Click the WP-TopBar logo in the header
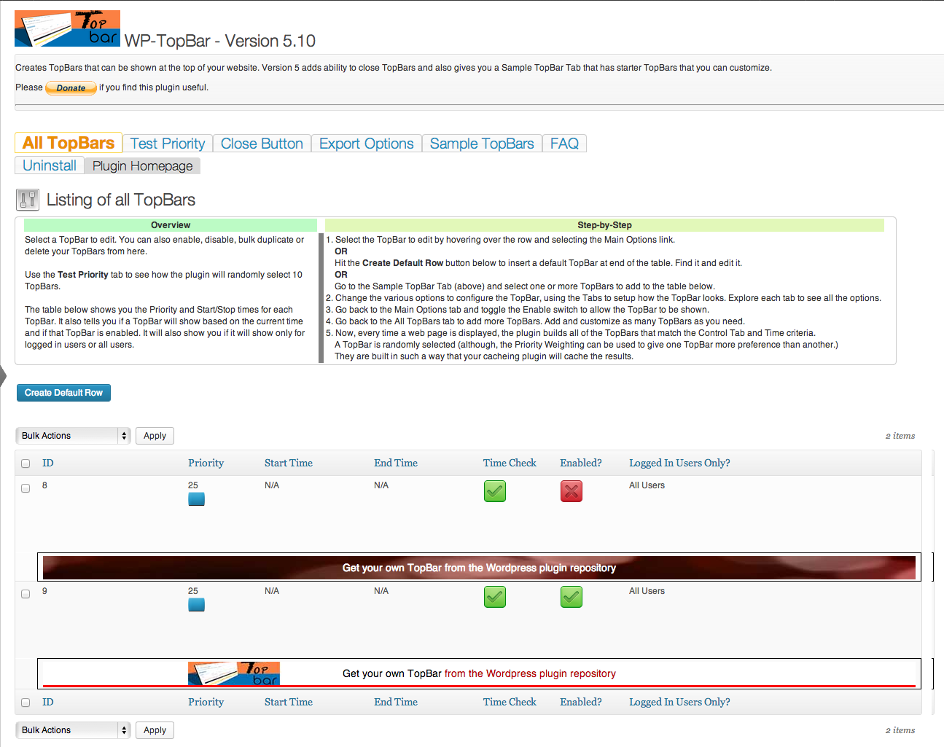This screenshot has height=747, width=944. click(67, 28)
